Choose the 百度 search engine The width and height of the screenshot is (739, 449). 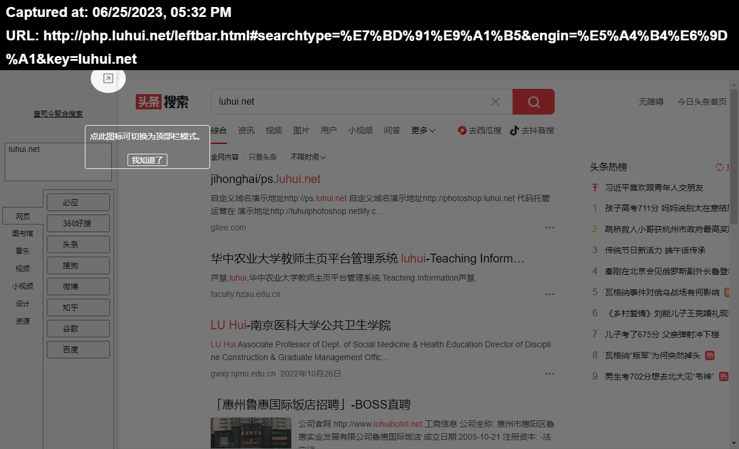click(x=78, y=350)
